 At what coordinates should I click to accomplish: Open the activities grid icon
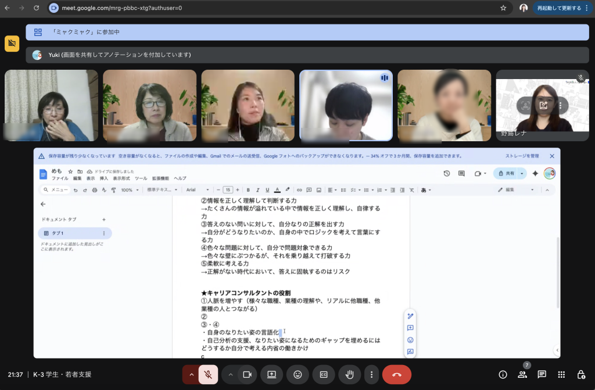[x=561, y=375]
